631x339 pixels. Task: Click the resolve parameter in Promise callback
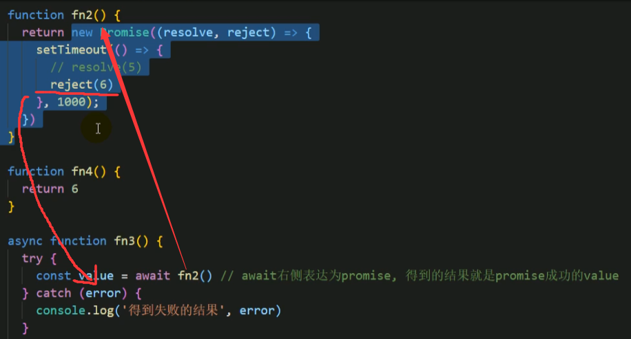tap(188, 32)
